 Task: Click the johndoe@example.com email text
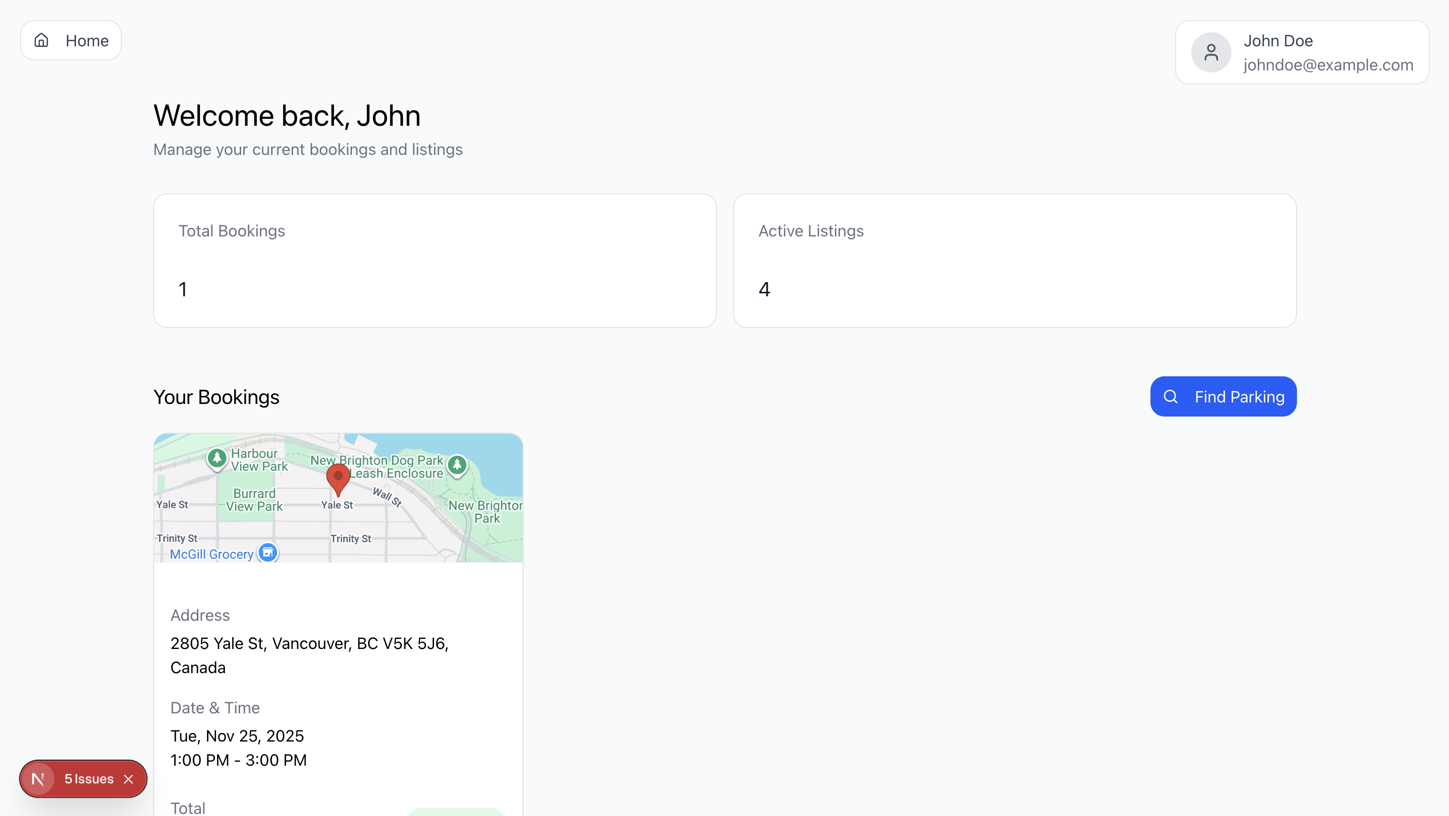click(x=1328, y=65)
